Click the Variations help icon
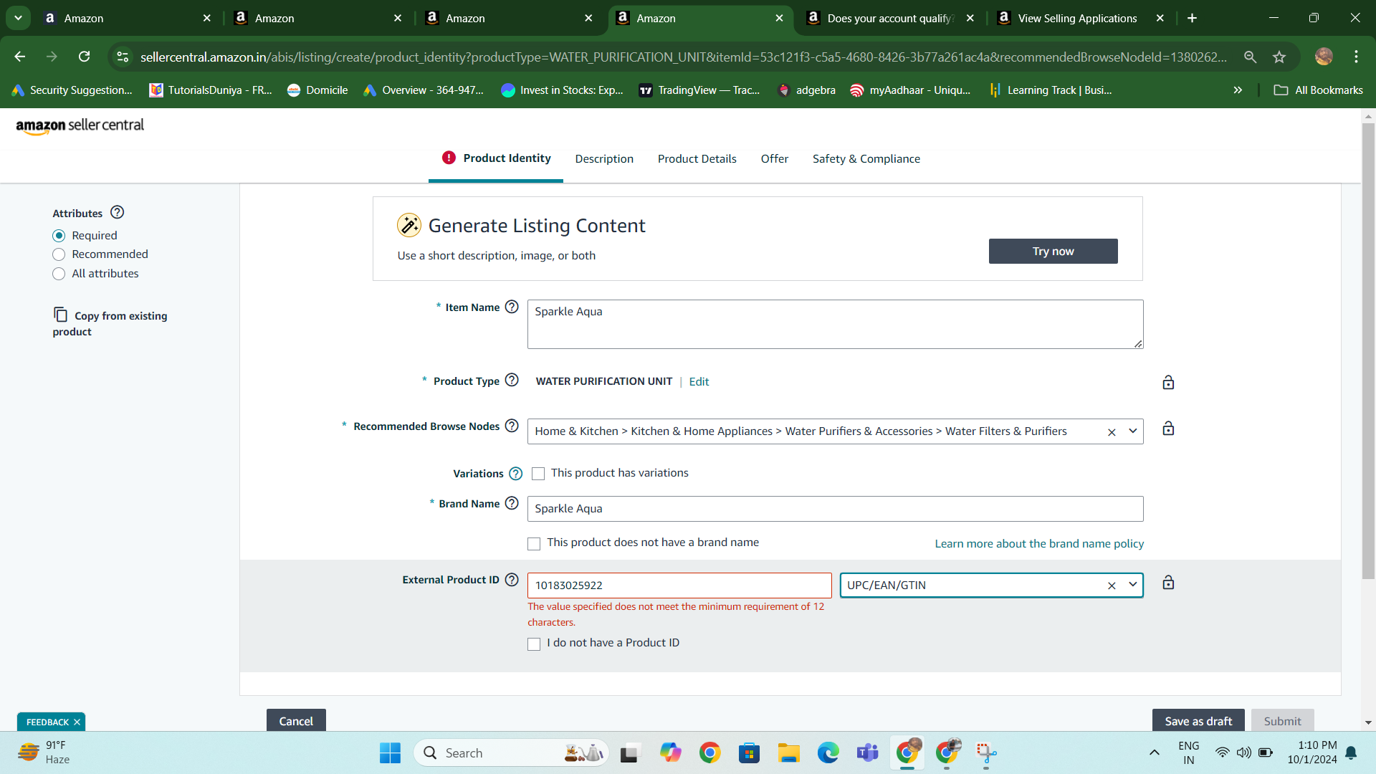1376x774 pixels. (516, 474)
